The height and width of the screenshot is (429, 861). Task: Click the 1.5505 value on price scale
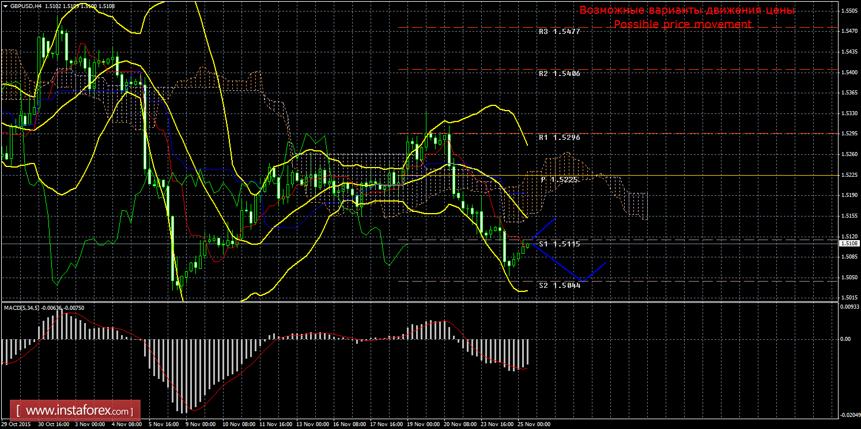(x=848, y=11)
